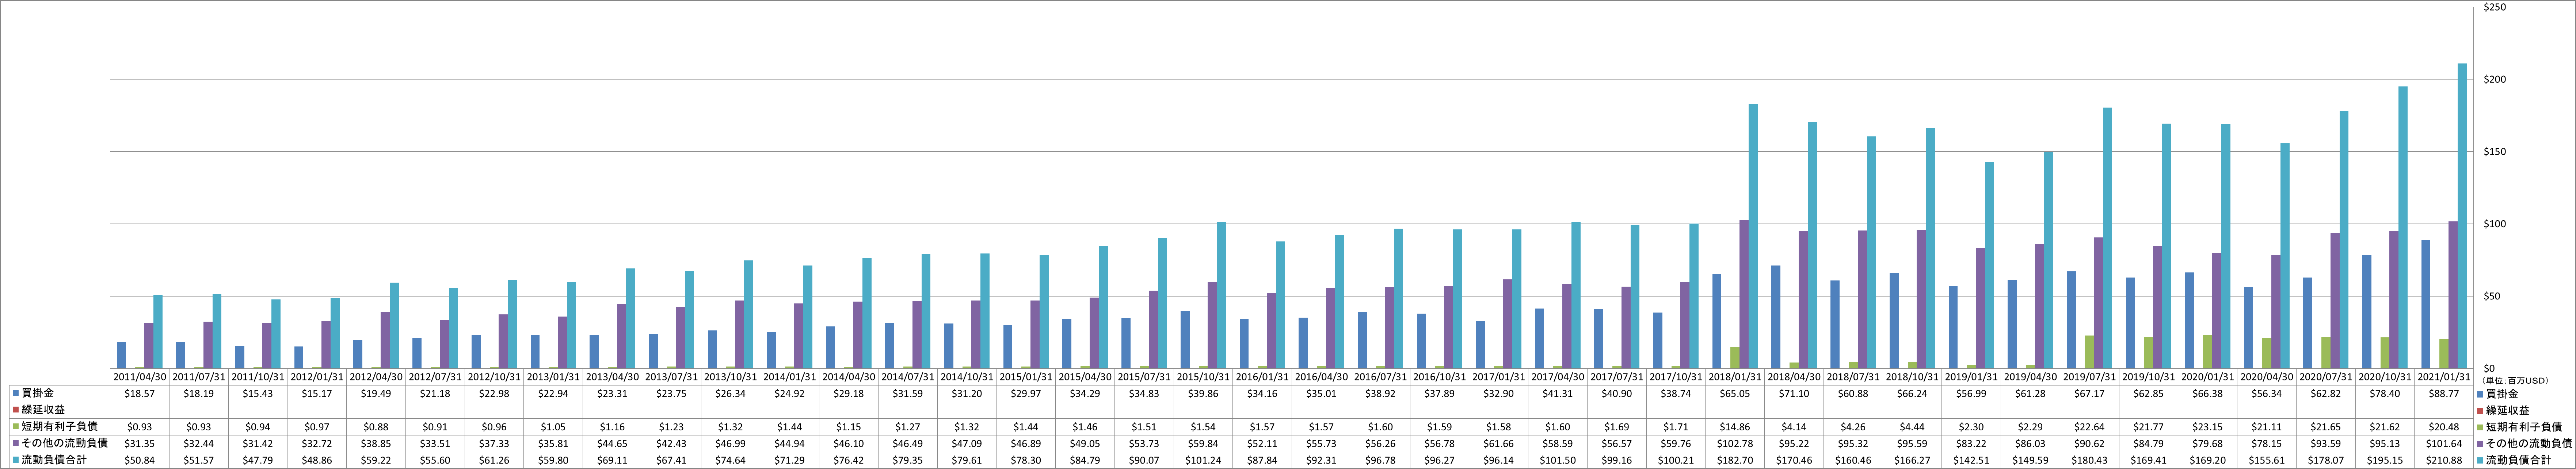The image size is (2576, 469).
Task: Click the 繰延収益 label in right legend
Action: coord(2508,410)
